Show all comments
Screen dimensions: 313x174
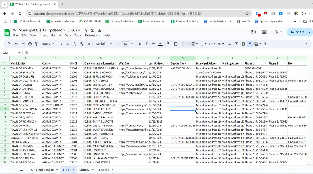point(264,32)
